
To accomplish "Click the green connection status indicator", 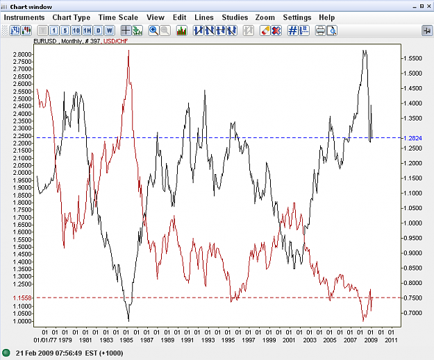I will pyautogui.click(x=6, y=353).
